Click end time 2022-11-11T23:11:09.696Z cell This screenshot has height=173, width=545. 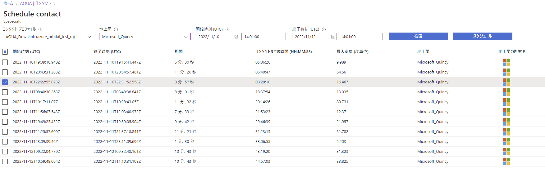[x=117, y=142]
